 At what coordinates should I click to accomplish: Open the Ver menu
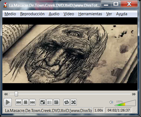pyautogui.click(x=109, y=14)
